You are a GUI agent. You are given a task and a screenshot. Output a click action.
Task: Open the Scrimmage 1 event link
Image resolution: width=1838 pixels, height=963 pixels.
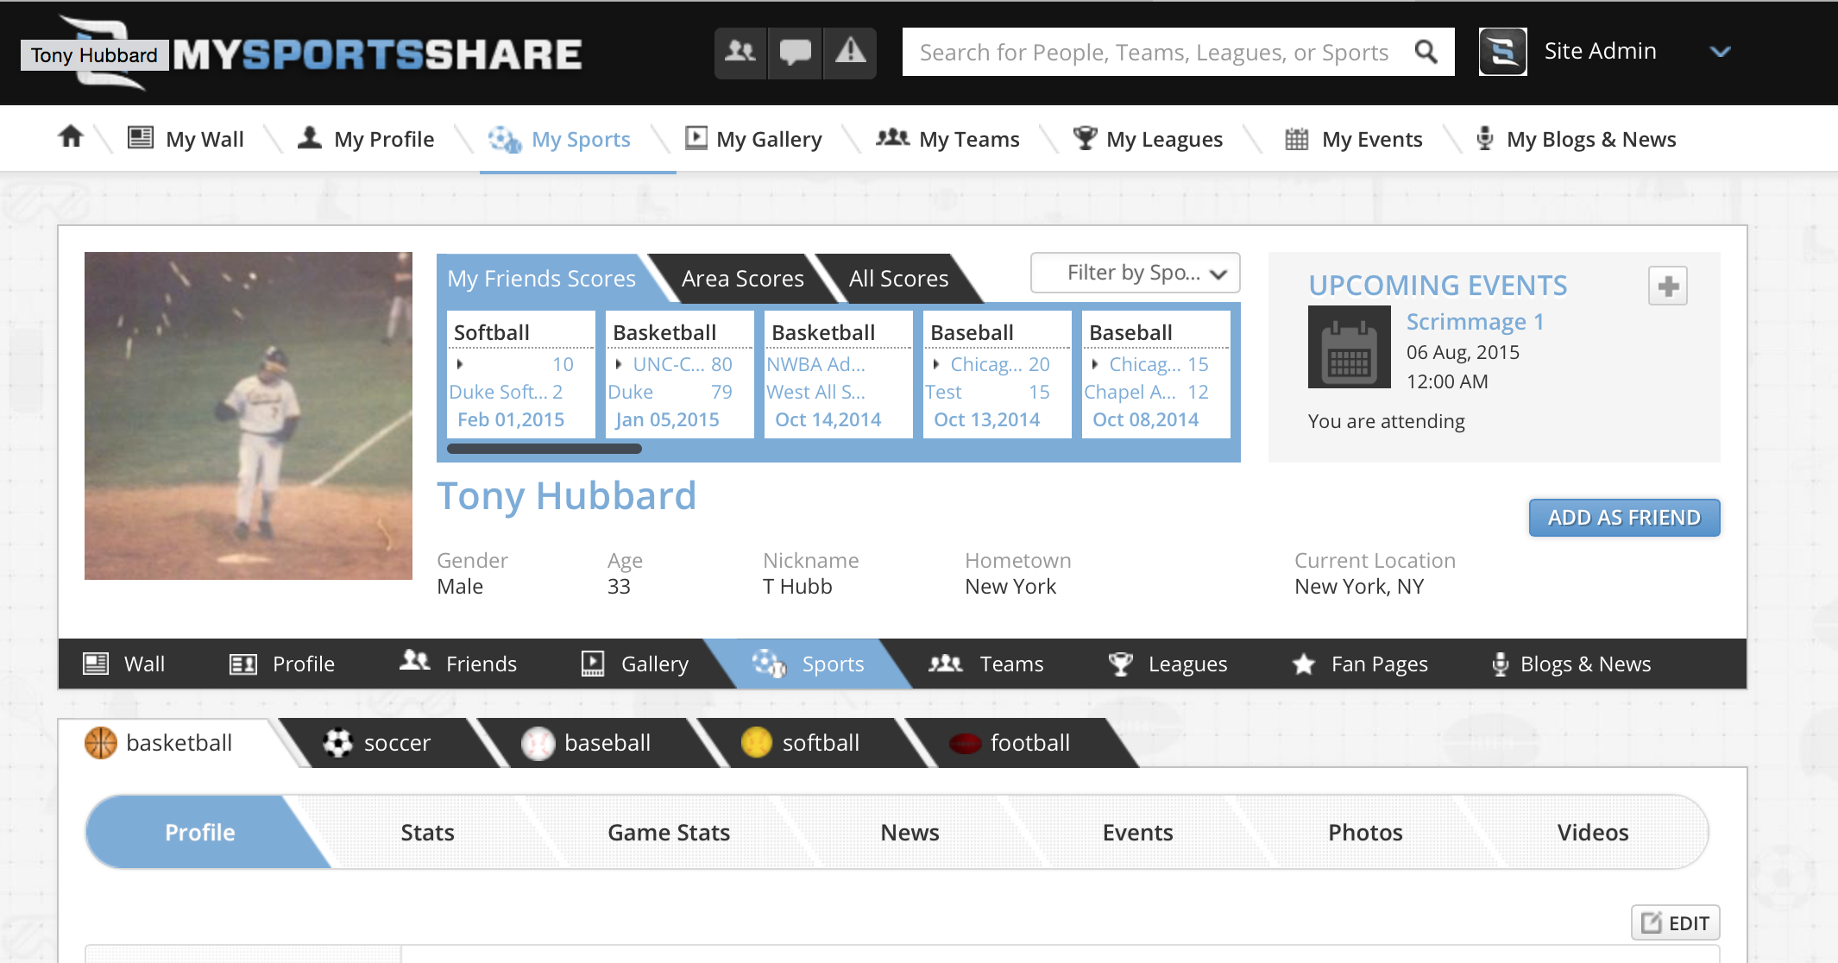1475,321
